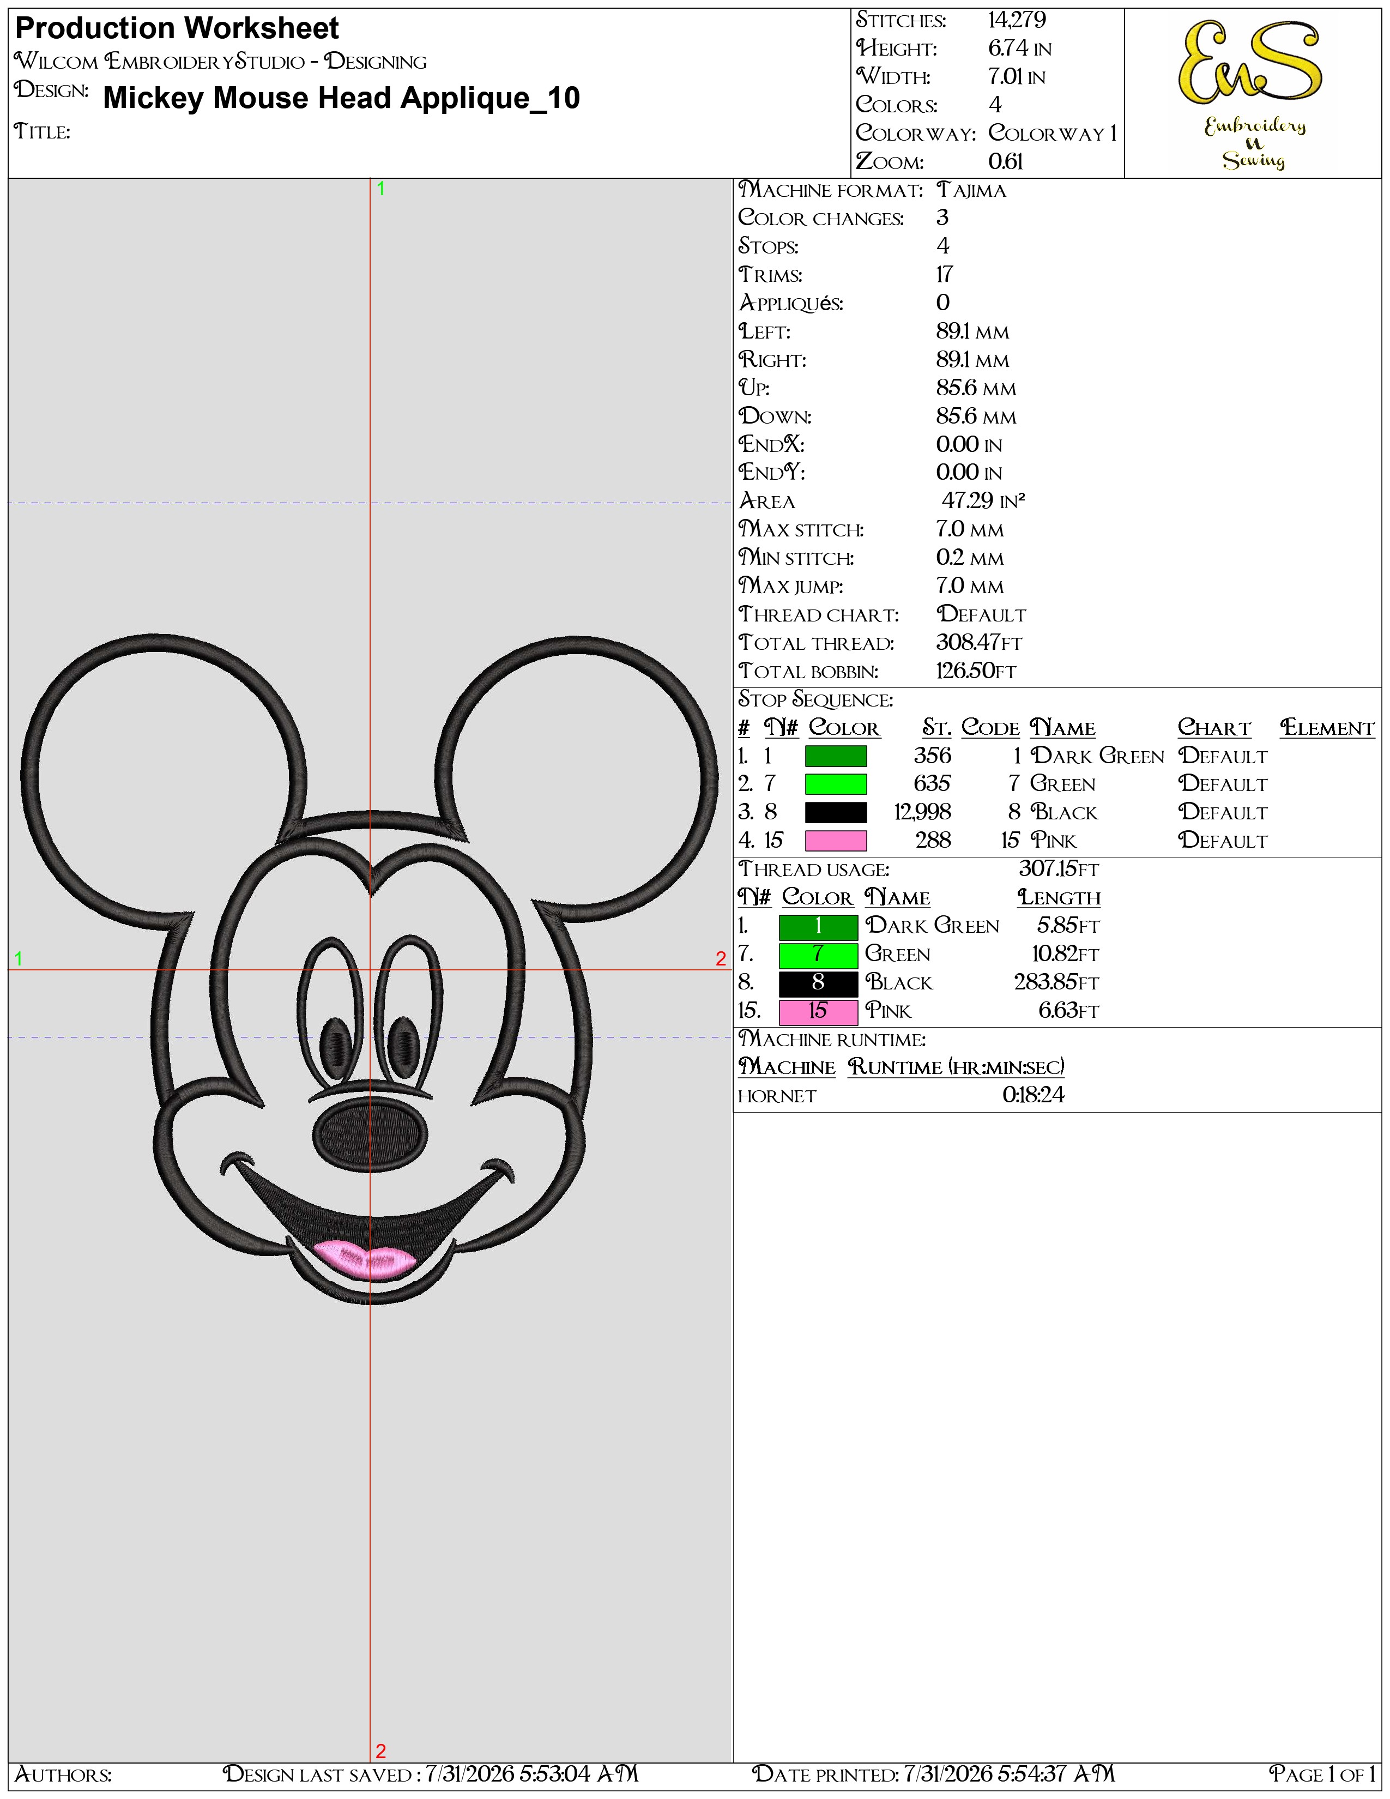The width and height of the screenshot is (1390, 1799).
Task: Click the "Page 1 of 1" indicator
Action: point(1322,1774)
